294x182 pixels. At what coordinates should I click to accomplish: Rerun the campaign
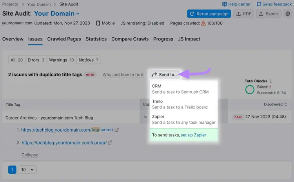(x=209, y=14)
